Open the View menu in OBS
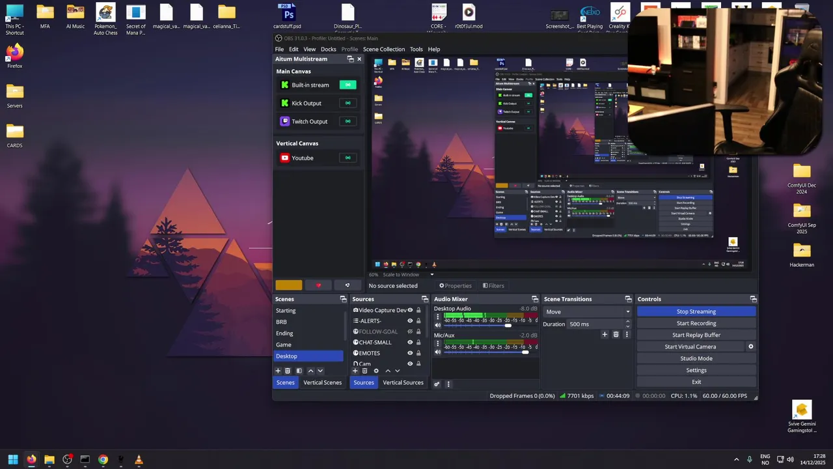This screenshot has height=469, width=833. (309, 49)
